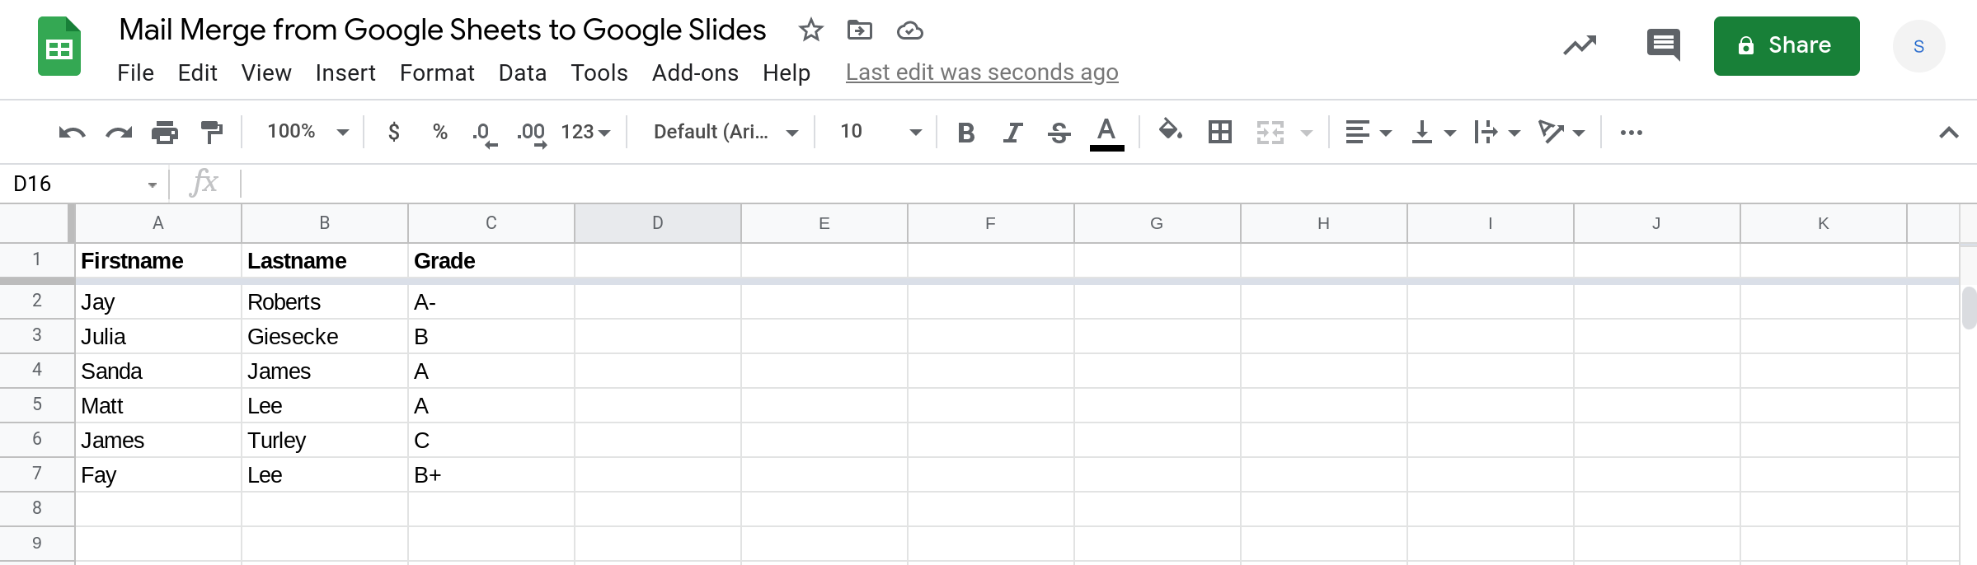
Task: Open the font size dropdown
Action: [880, 132]
